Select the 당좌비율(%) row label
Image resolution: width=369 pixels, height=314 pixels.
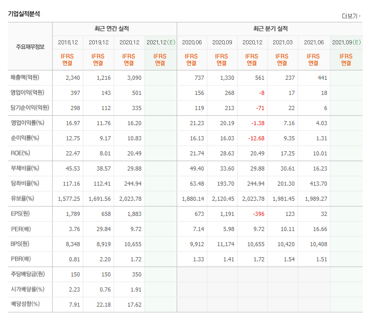[x=25, y=183]
